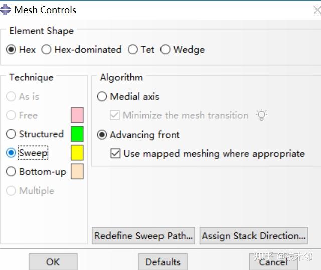Choose the Advancing front algorithm
The image size is (321, 270).
[102, 135]
